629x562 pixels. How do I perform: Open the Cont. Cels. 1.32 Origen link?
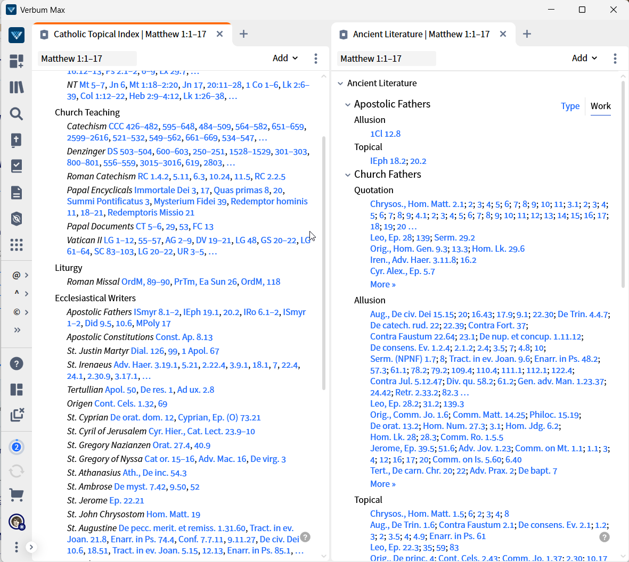(x=124, y=403)
